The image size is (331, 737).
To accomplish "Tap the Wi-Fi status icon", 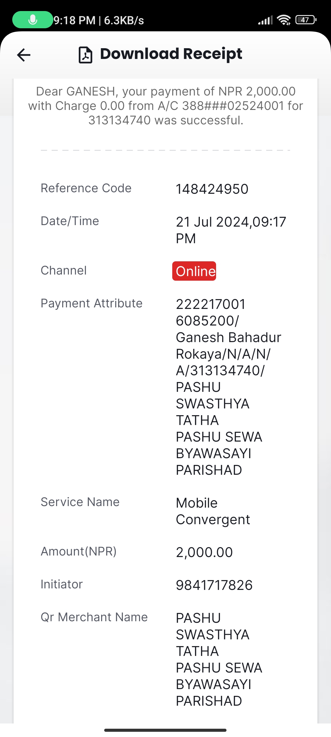I will (x=284, y=20).
